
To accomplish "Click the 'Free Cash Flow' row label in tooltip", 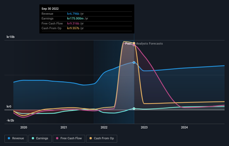I will pos(52,23).
